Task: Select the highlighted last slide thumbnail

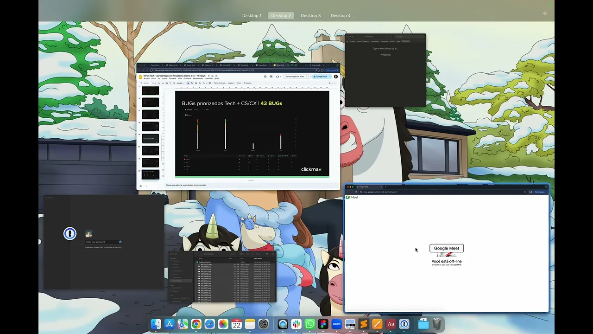Action: point(150,174)
